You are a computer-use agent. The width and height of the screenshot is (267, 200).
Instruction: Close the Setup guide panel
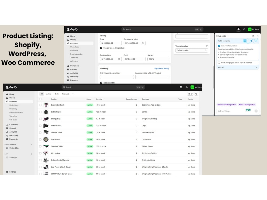258,36
